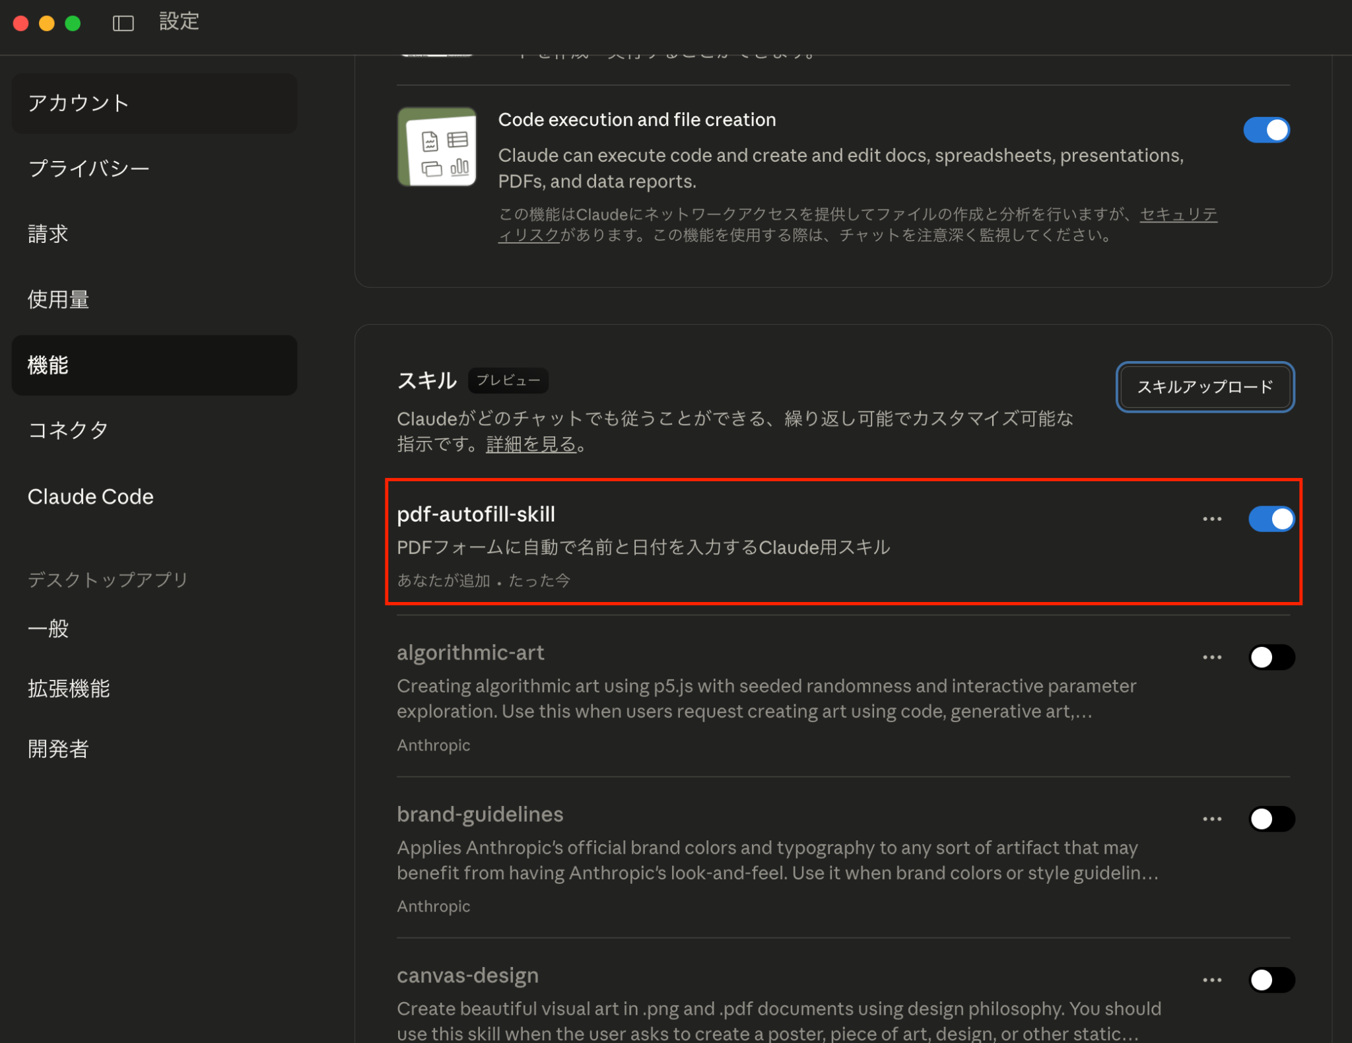
Task: Turn off the pdf-autofill-skill toggle
Action: (x=1271, y=519)
